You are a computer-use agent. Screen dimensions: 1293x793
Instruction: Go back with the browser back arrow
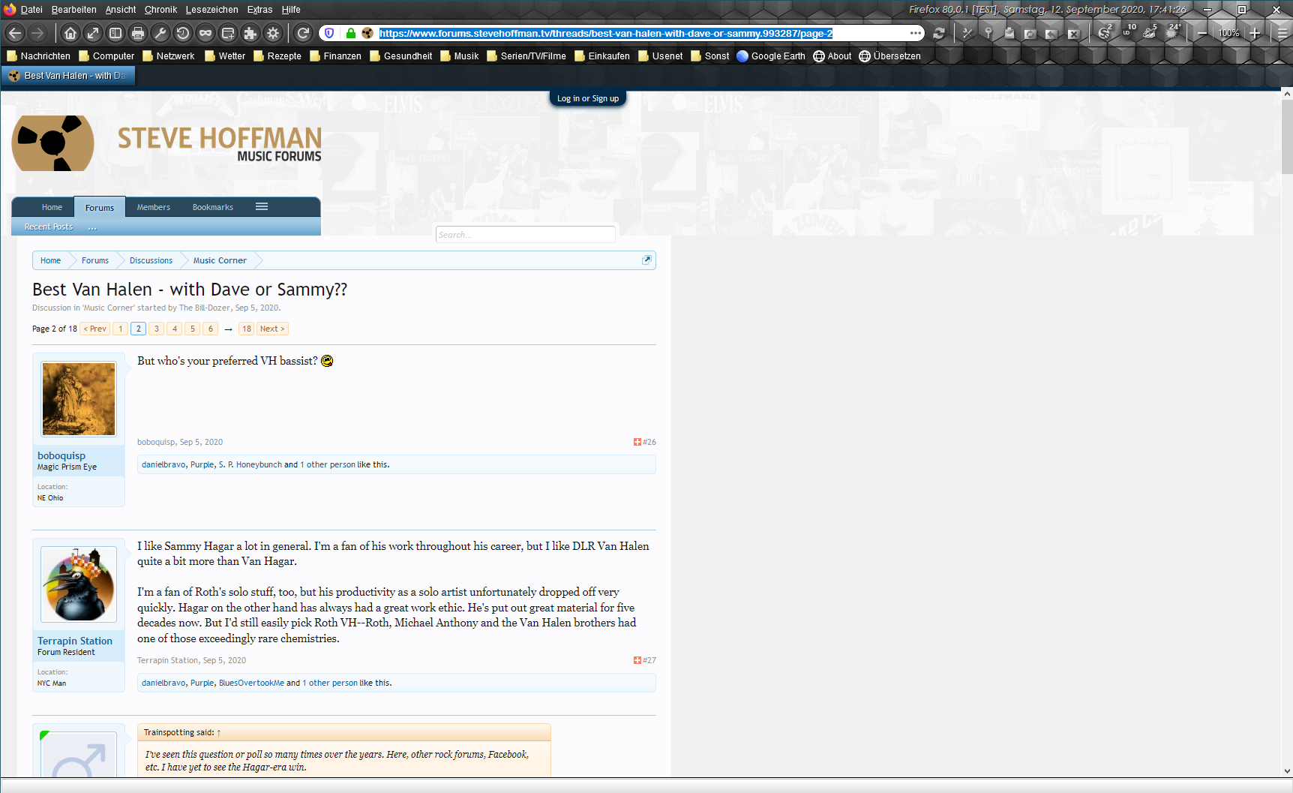click(x=15, y=33)
